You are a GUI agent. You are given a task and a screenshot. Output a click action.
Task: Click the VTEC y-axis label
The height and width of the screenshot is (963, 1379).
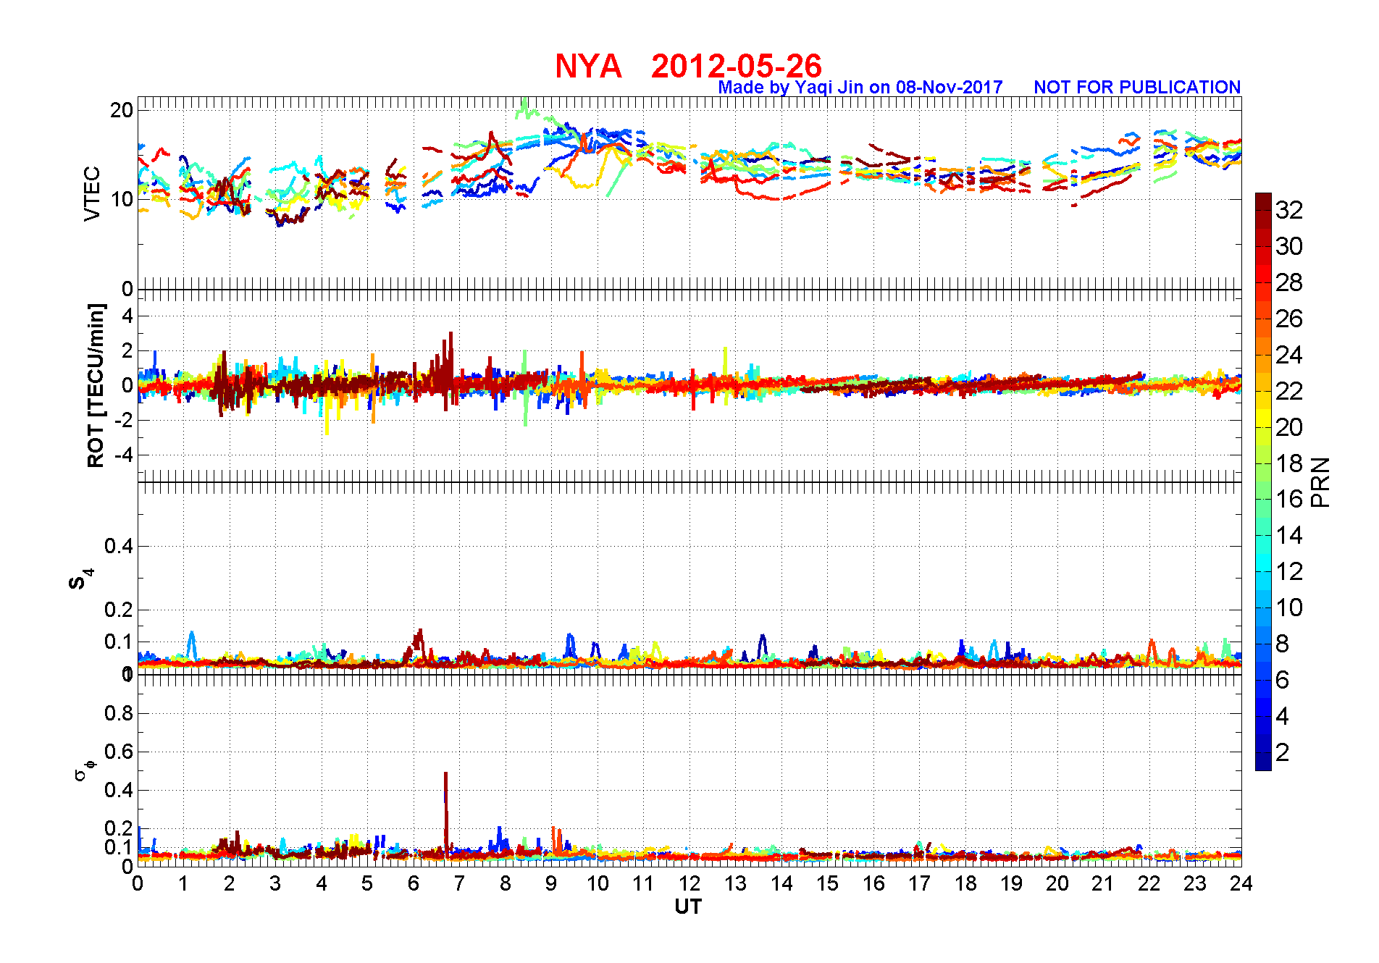[x=92, y=193]
